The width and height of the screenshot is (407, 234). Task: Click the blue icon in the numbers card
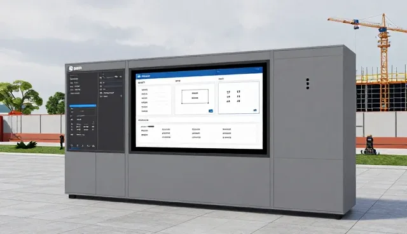255,110
